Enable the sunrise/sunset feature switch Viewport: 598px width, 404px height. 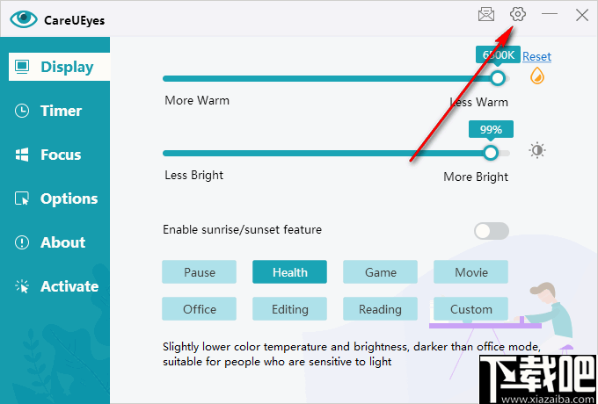[492, 231]
